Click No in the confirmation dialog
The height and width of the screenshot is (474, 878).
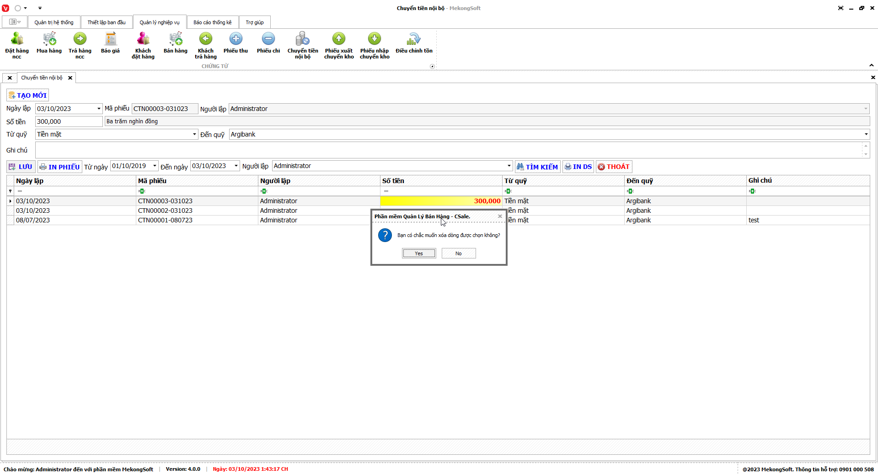pyautogui.click(x=458, y=253)
